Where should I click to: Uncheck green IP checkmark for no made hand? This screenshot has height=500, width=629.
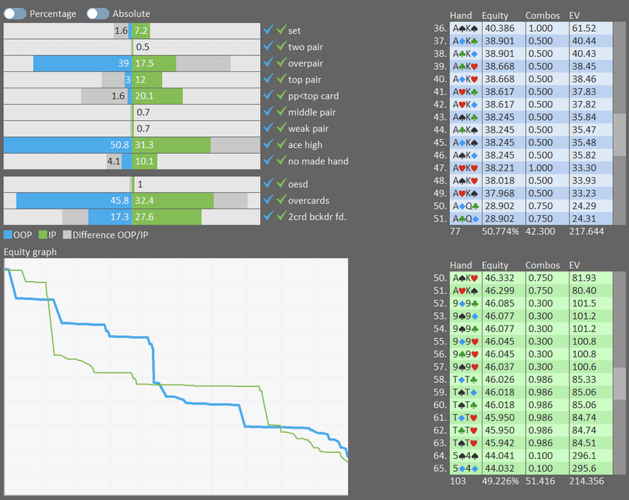[281, 161]
